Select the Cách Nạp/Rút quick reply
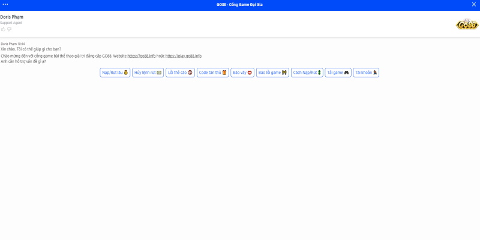 pyautogui.click(x=307, y=73)
